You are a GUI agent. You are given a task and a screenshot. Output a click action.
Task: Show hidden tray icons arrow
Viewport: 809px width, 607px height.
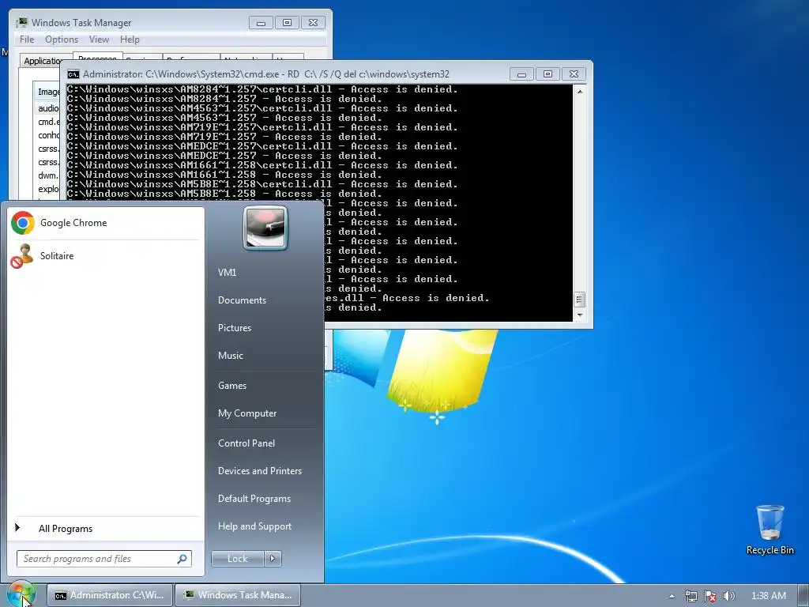(x=672, y=596)
